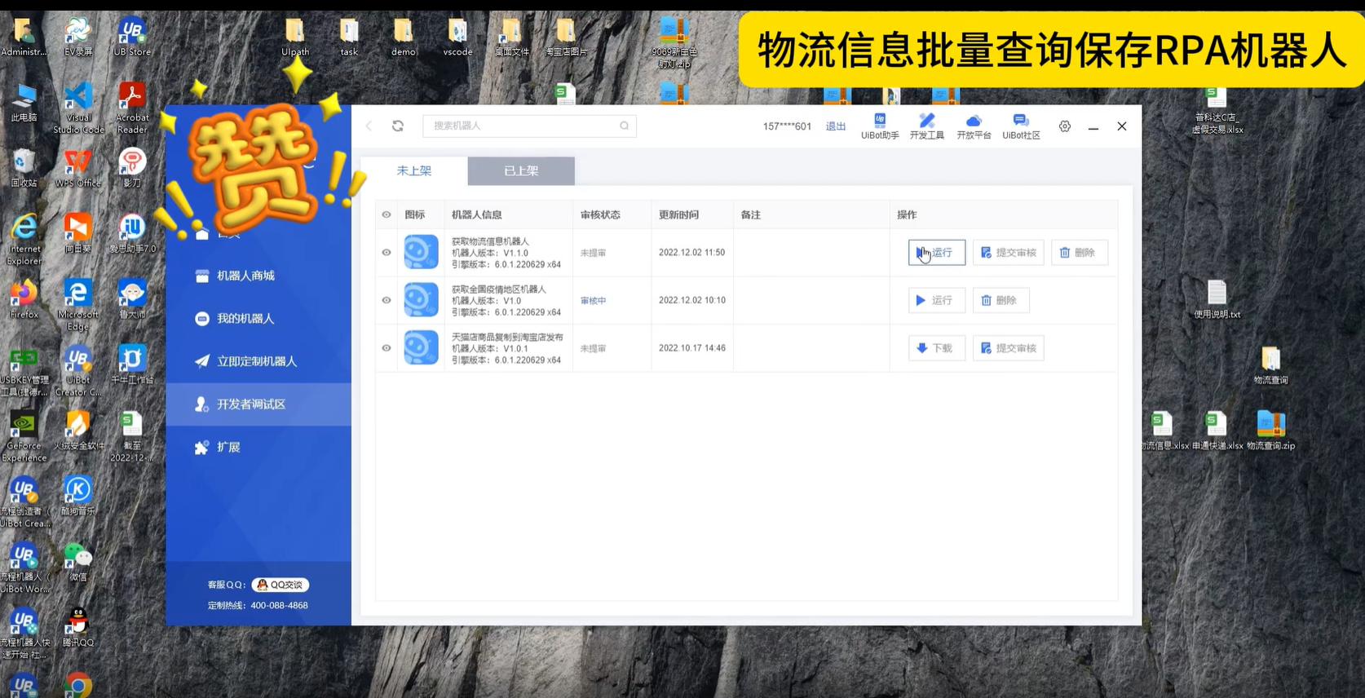Open UiBot助手 in the top toolbar
This screenshot has width=1365, height=698.
[x=880, y=126]
